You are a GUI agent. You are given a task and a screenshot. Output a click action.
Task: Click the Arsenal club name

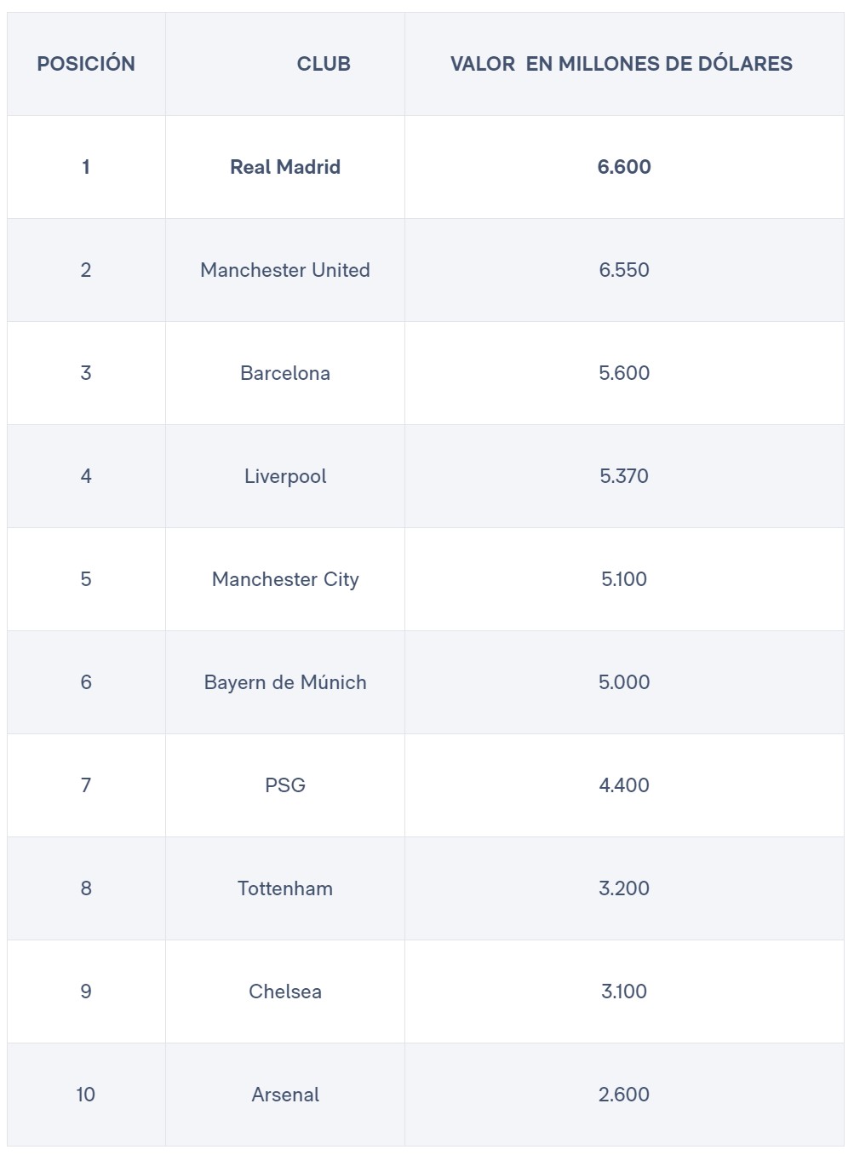[x=285, y=1095]
